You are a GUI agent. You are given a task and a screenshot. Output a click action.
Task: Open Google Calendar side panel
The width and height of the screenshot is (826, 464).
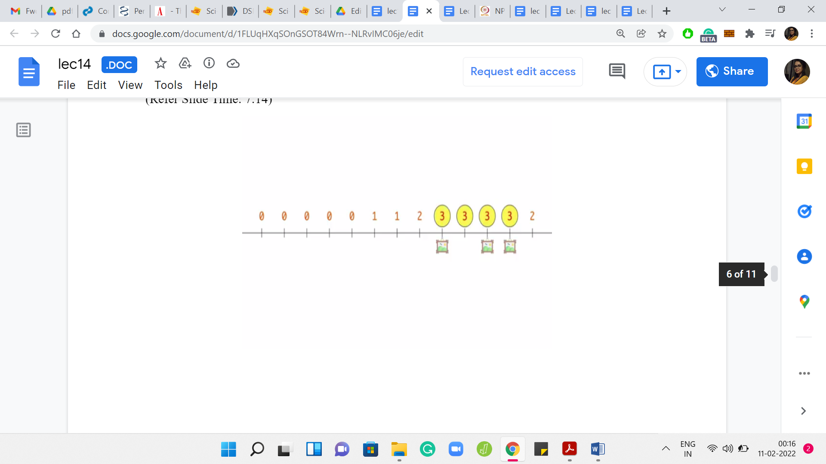click(804, 122)
